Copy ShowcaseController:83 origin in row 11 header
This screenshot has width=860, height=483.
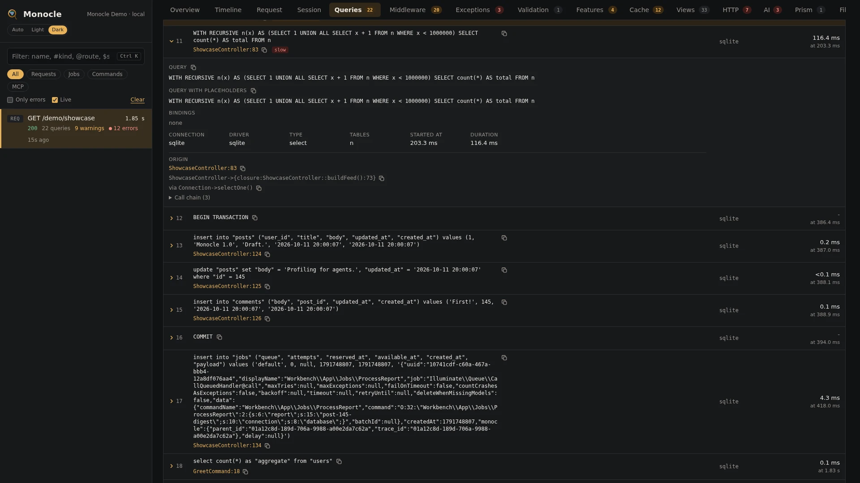(x=264, y=50)
